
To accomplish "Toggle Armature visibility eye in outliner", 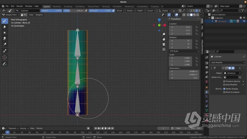I will (244, 21).
